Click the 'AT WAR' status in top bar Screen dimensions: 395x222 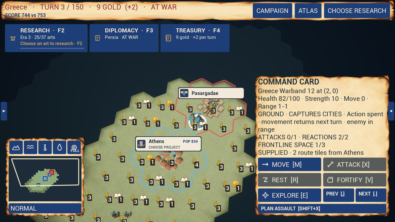click(x=164, y=7)
